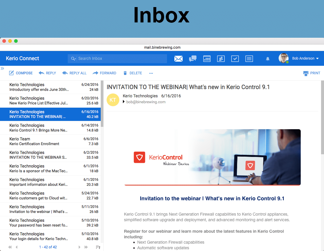Viewport: 324px width, 251px height.
Task: Open the message list sort options icon
Action: coord(98,247)
